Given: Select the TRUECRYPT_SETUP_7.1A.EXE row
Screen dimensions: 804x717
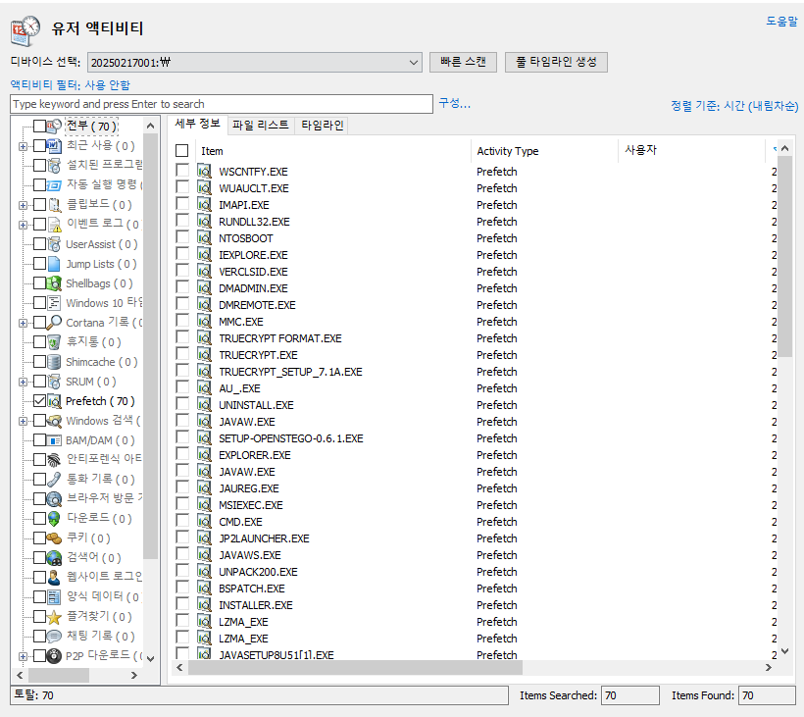Looking at the screenshot, I should [475, 372].
